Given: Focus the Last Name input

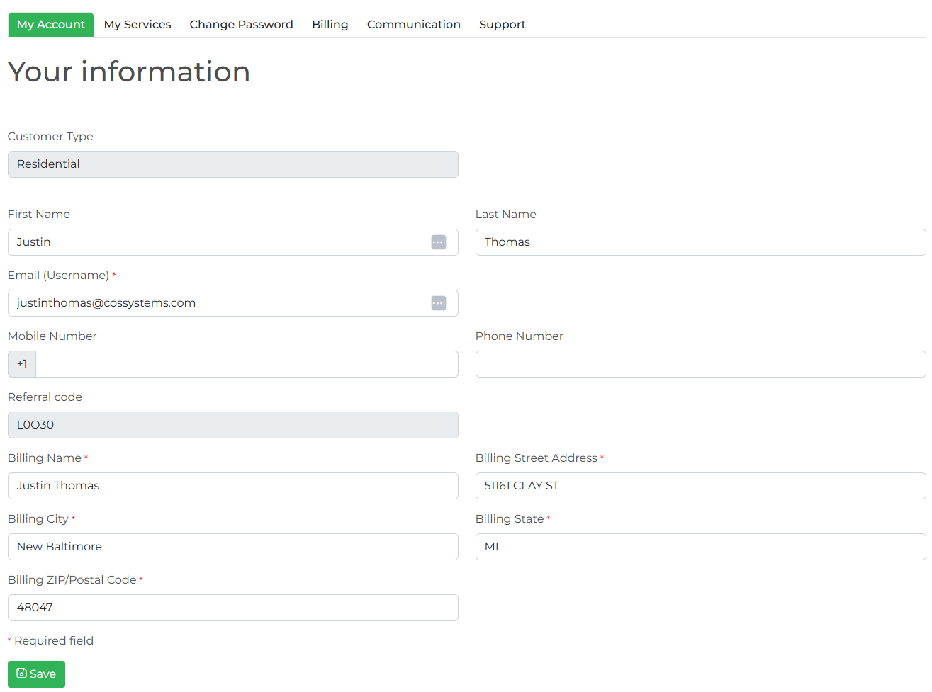Looking at the screenshot, I should pos(701,242).
